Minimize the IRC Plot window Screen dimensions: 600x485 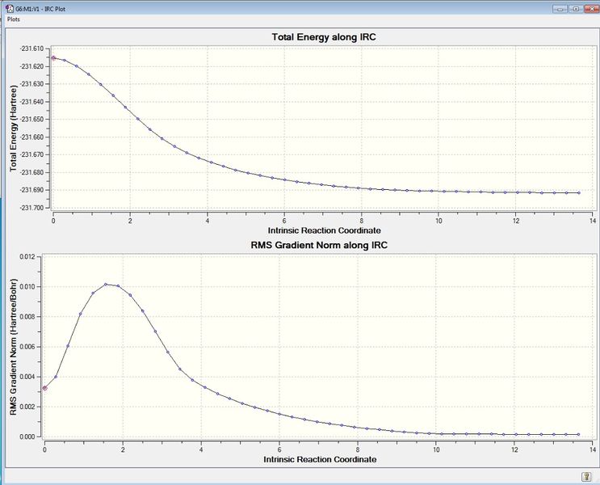[560, 8]
